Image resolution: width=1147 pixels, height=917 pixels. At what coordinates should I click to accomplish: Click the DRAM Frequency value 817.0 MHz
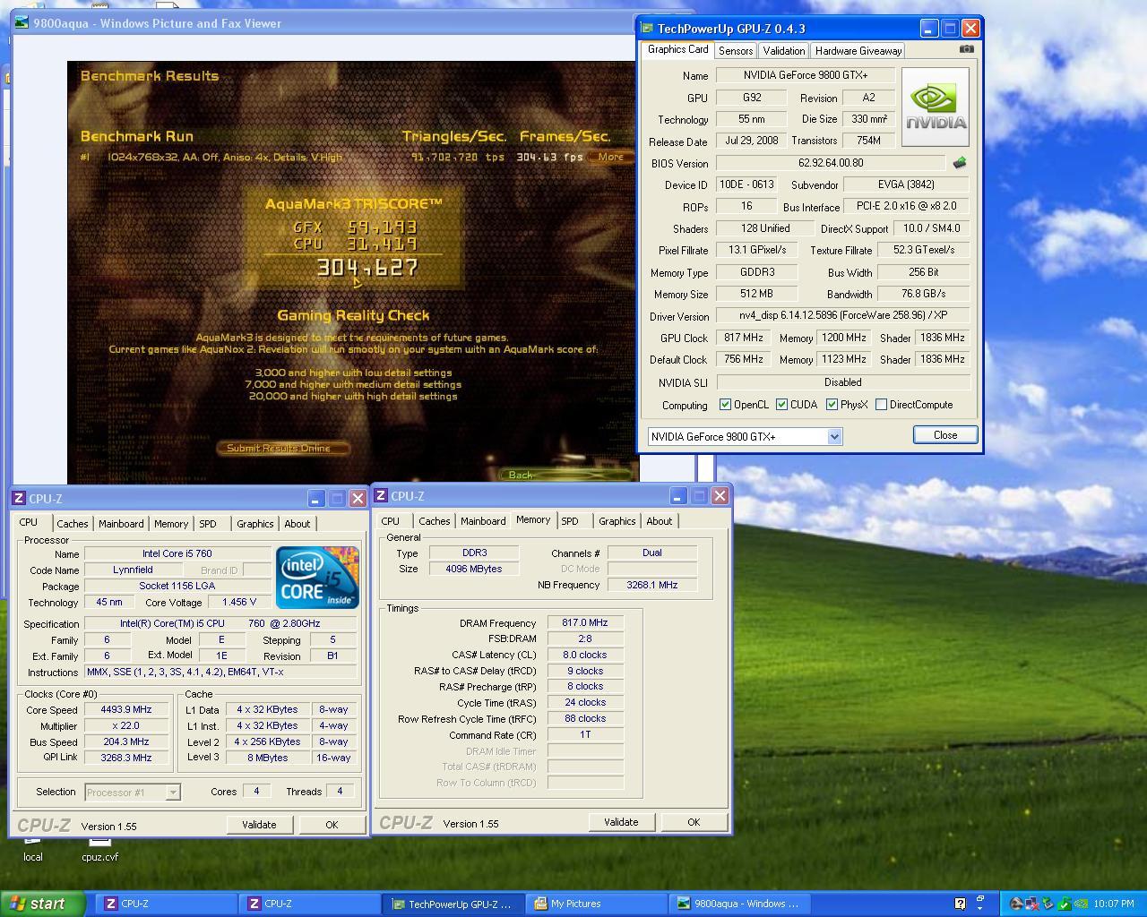pos(584,622)
